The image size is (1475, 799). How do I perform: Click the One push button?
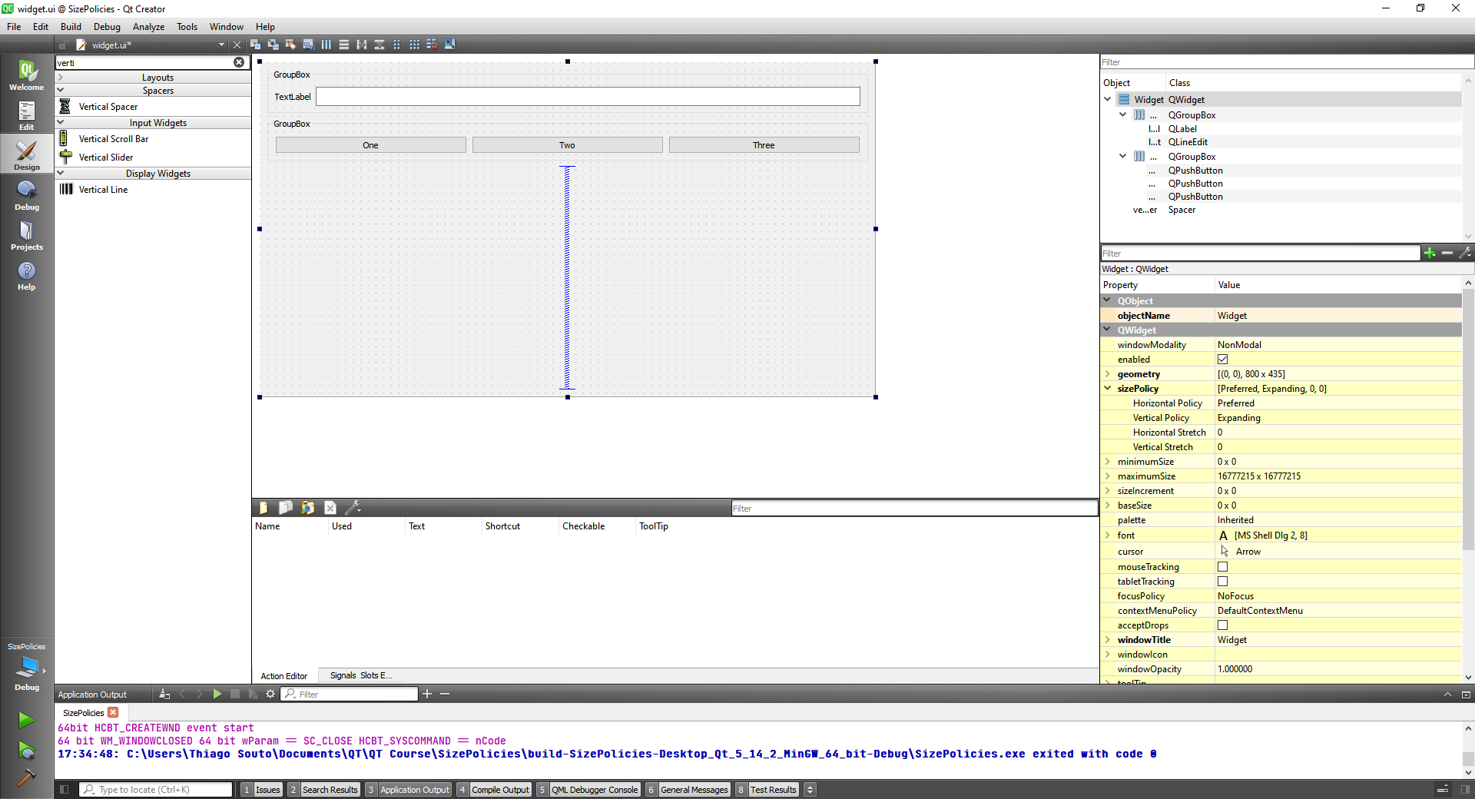coord(370,145)
